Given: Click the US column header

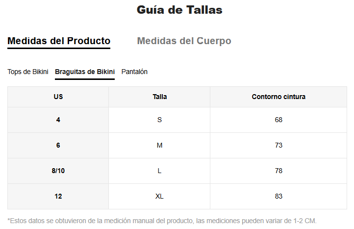Looking at the screenshot, I should (x=58, y=97).
